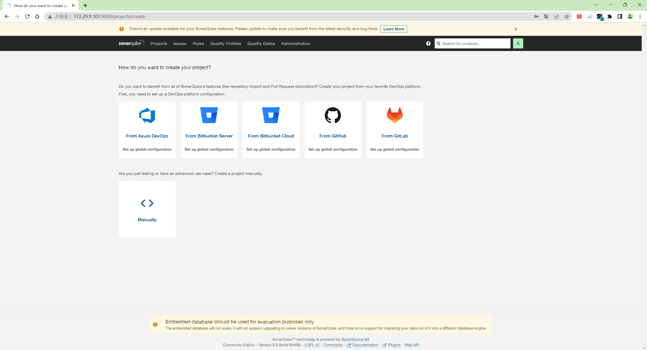Viewport: 647px width, 350px height.
Task: Open the Administration menu item
Action: [x=296, y=43]
